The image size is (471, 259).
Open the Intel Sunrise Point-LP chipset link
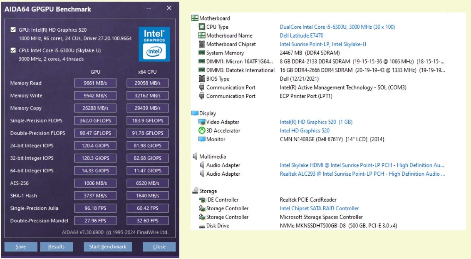[x=323, y=44]
